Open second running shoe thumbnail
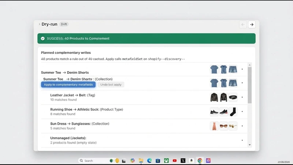 223,112
